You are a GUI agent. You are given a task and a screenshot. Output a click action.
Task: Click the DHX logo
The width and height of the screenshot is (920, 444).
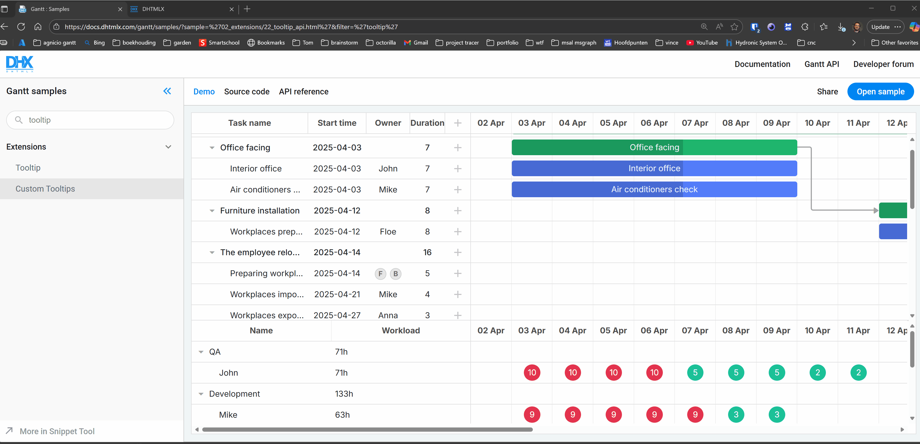(20, 64)
